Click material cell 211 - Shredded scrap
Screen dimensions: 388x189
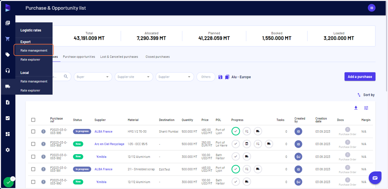pos(141,169)
